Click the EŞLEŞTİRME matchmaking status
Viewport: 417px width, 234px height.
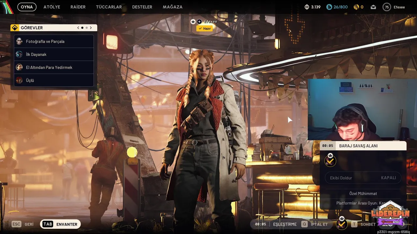[x=285, y=224]
